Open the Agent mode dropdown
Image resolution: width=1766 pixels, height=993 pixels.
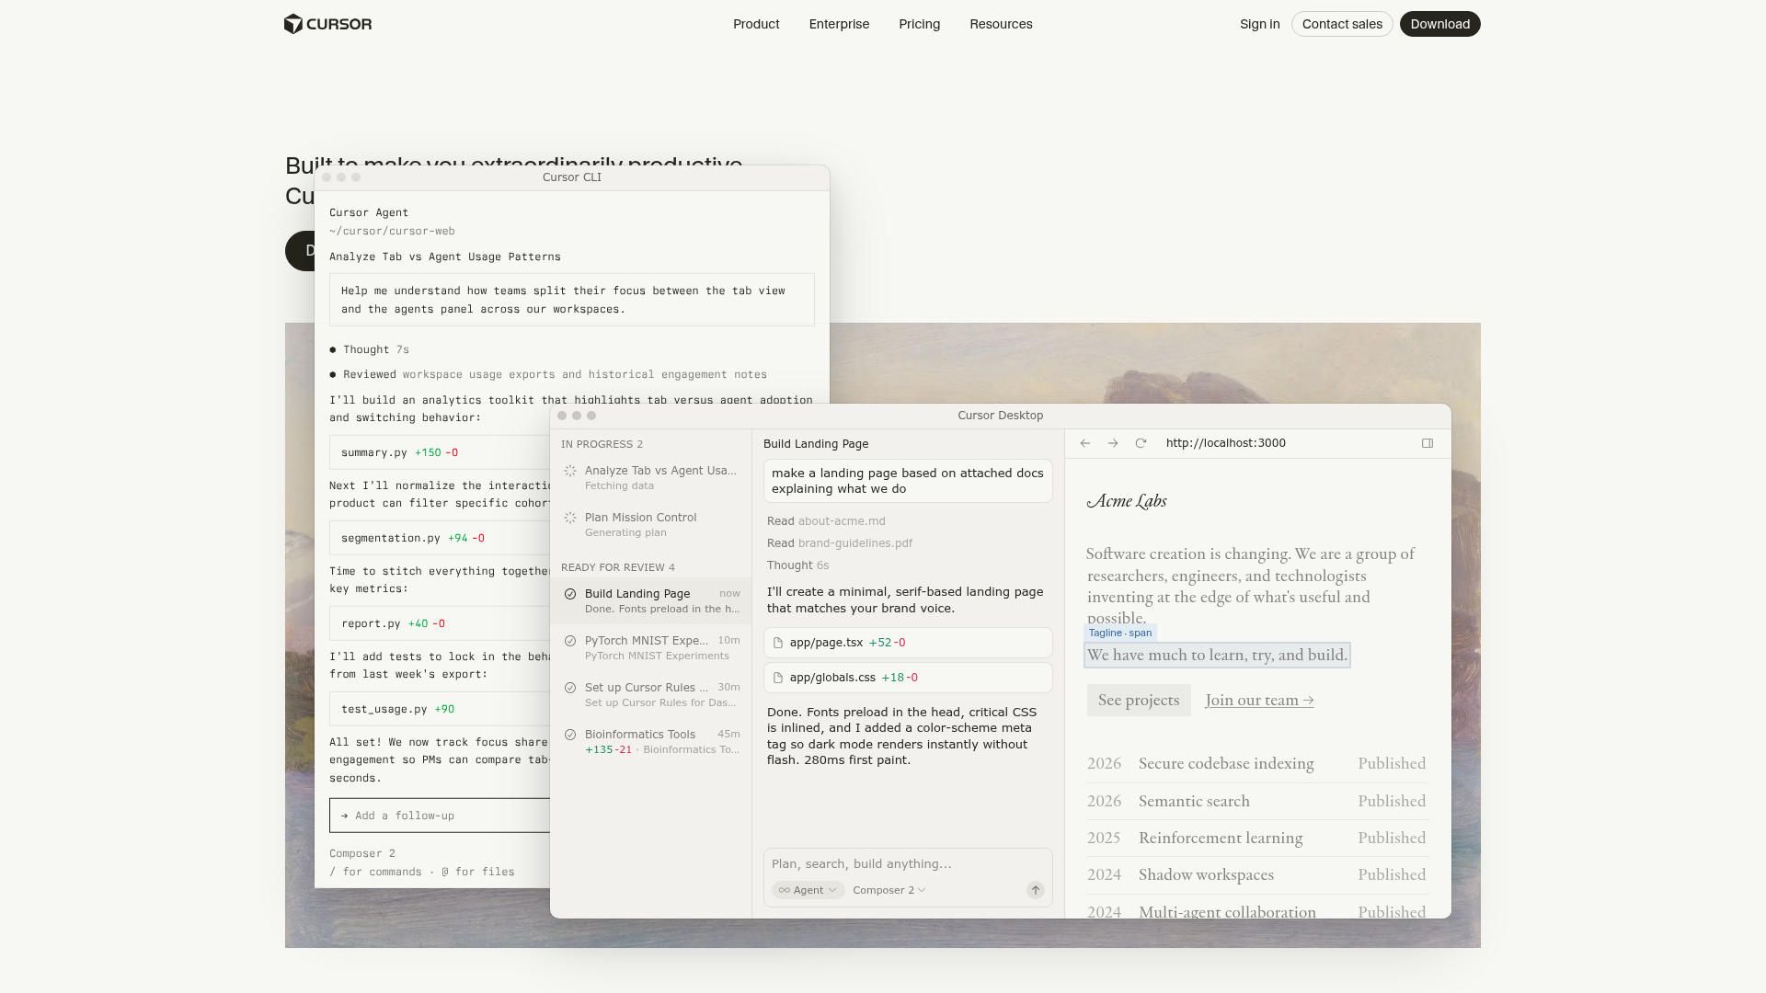click(x=808, y=890)
